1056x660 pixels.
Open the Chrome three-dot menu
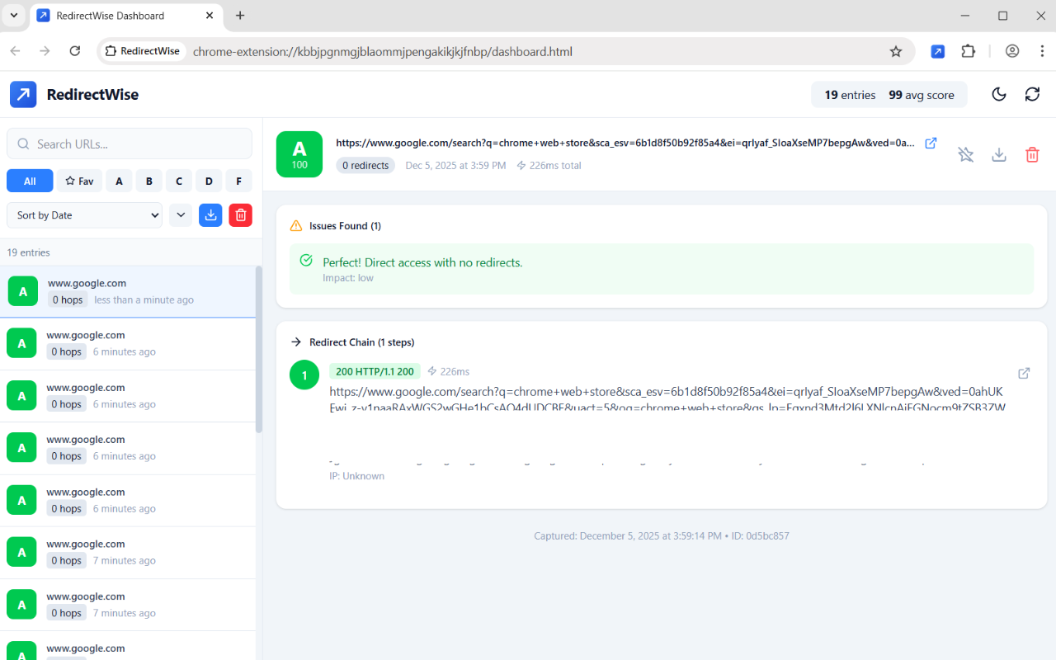point(1042,51)
